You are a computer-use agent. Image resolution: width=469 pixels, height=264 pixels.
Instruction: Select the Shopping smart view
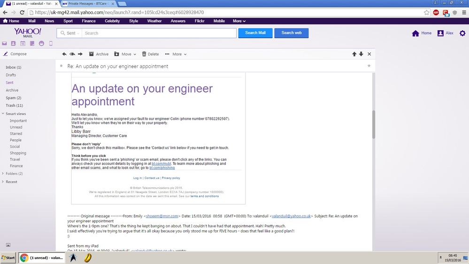pyautogui.click(x=18, y=153)
